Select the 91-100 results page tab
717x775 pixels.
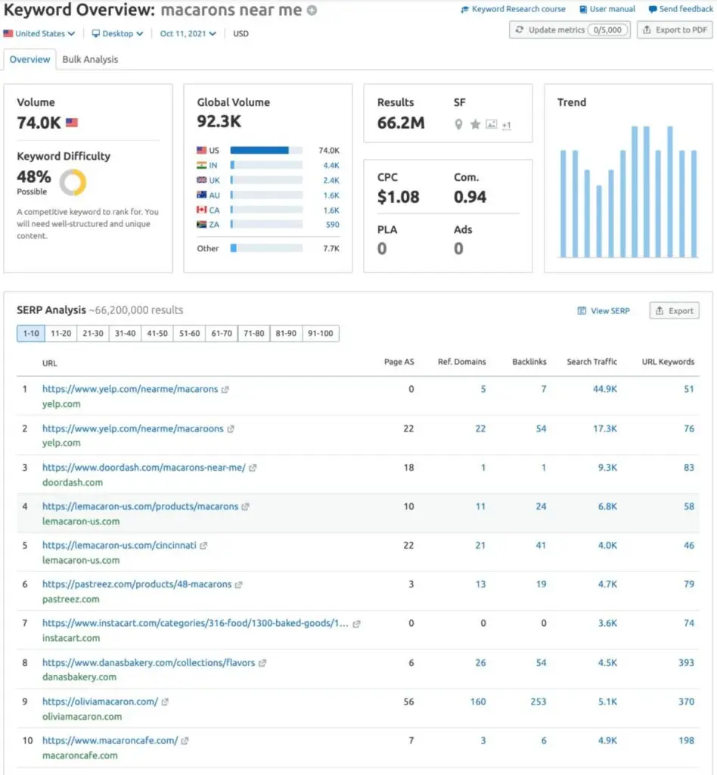point(321,334)
